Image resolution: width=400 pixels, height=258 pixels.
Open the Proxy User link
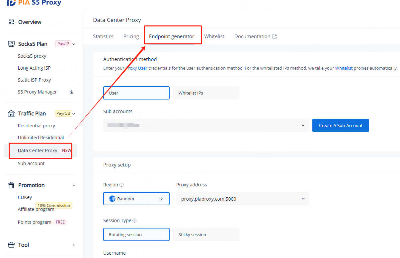[136, 68]
